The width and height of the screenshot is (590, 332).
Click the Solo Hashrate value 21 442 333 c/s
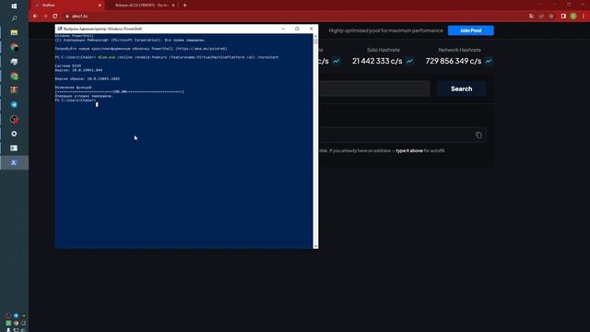coord(377,61)
